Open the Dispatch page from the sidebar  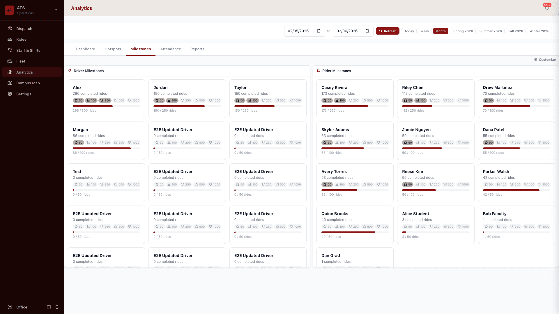[x=24, y=28]
